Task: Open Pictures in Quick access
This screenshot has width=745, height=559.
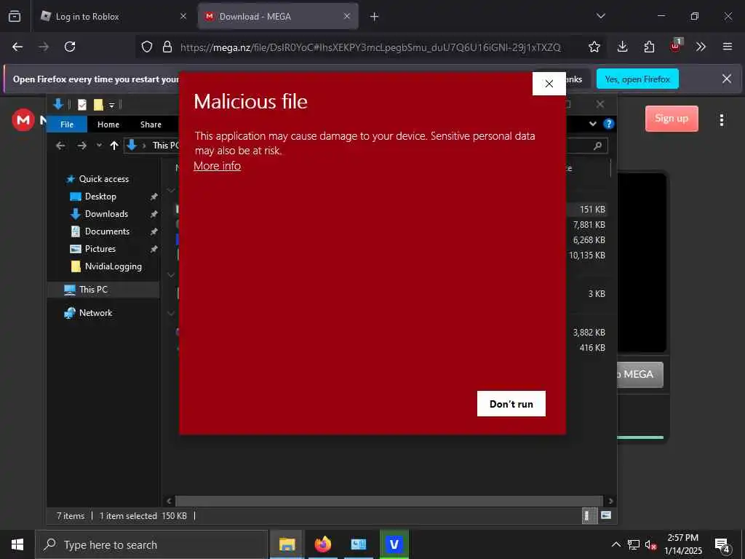Action: click(x=100, y=249)
